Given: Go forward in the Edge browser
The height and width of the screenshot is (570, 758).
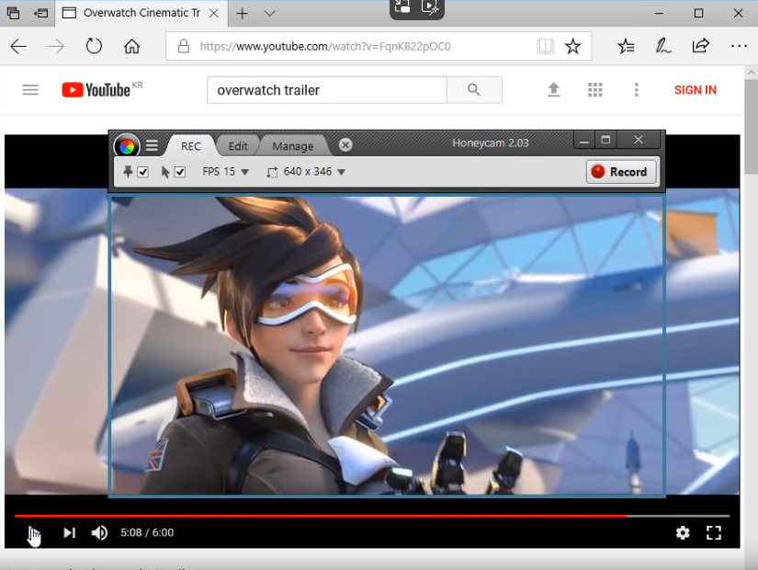Looking at the screenshot, I should pyautogui.click(x=56, y=47).
